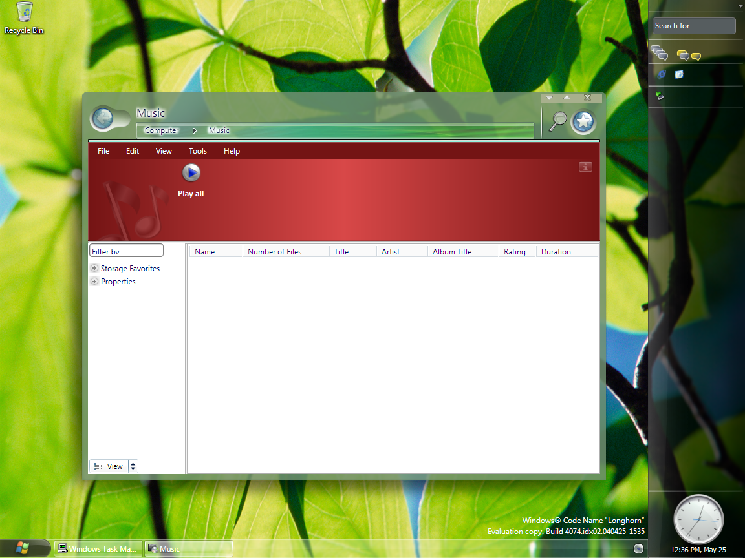This screenshot has width=745, height=558.
Task: Sort by the Artist column header
Action: [402, 251]
